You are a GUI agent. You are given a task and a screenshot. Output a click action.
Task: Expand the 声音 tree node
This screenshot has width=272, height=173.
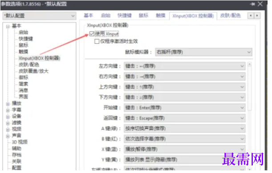point(8,136)
